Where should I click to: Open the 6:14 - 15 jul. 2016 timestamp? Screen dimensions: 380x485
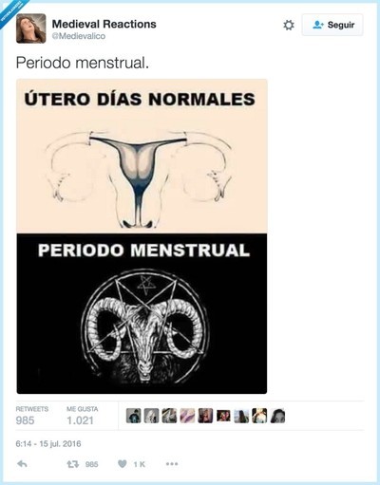[48, 443]
